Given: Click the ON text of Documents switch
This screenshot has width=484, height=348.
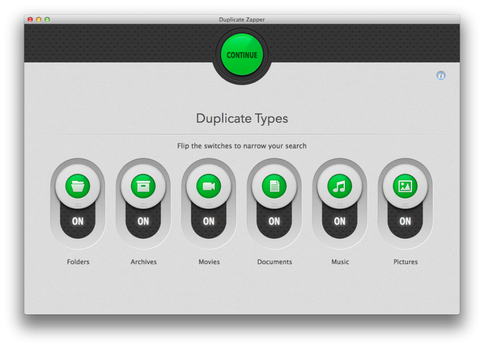Looking at the screenshot, I should (274, 221).
